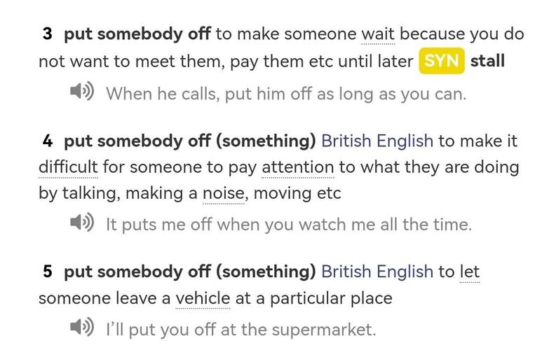Play audio for 'I'll put you off' example
The image size is (542, 350).
pyautogui.click(x=82, y=326)
